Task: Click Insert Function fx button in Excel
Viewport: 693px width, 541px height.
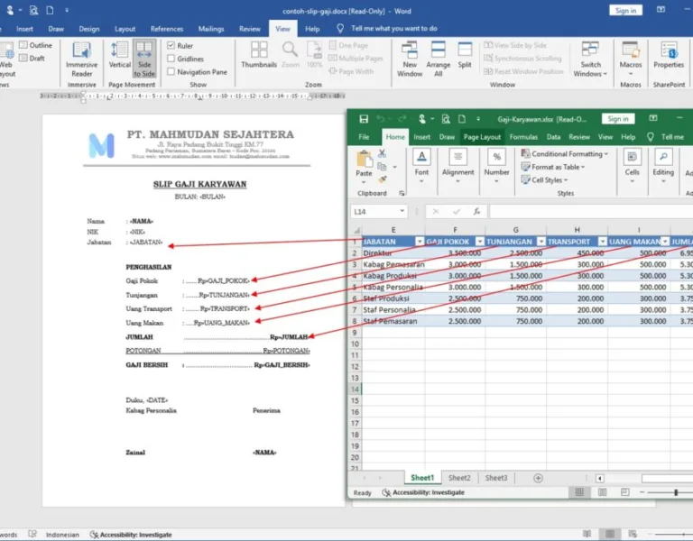Action: pos(476,212)
